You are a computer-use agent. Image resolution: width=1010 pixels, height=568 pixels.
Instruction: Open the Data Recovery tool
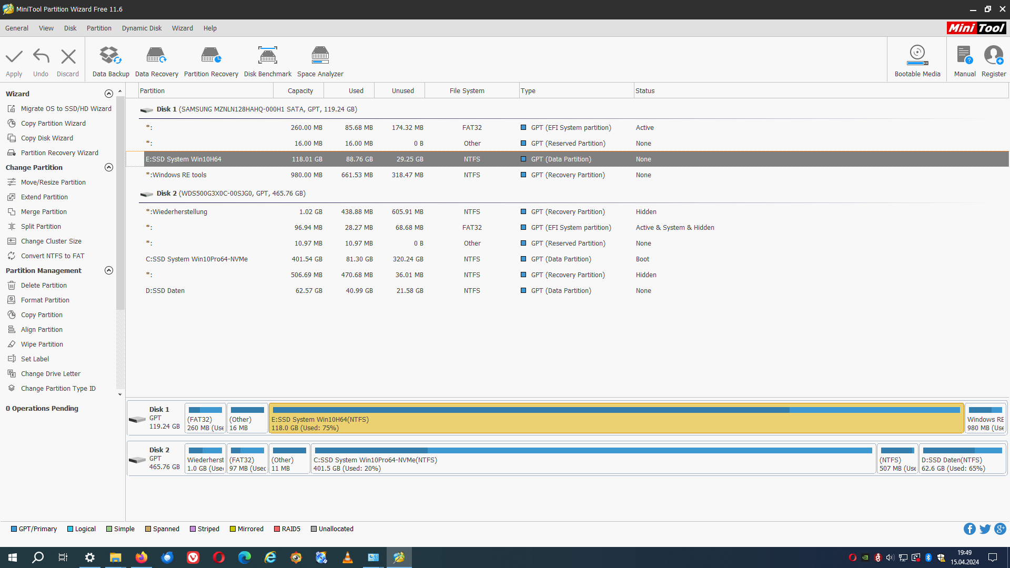pos(156,59)
